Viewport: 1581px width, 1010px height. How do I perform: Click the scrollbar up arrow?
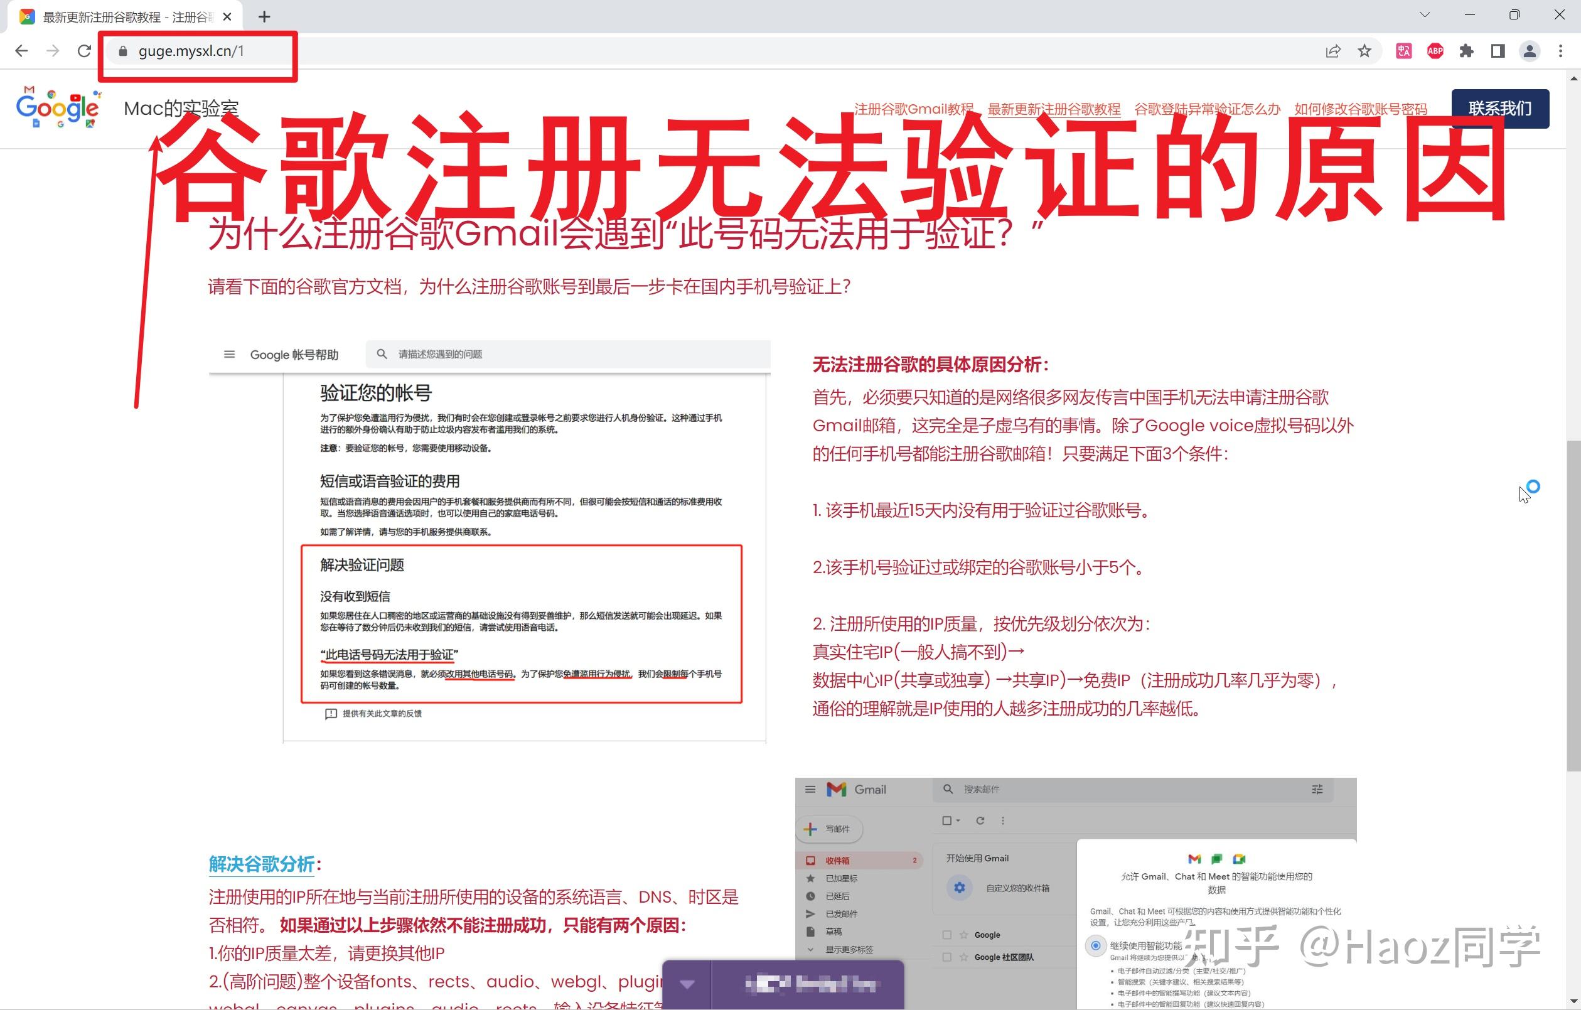coord(1573,78)
